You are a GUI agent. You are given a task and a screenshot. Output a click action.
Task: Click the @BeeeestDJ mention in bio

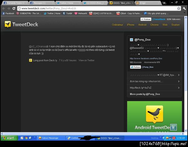pyautogui.click(x=137, y=48)
